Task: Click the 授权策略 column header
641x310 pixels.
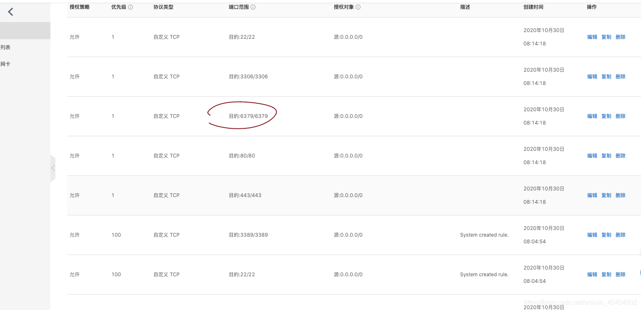Action: (x=80, y=7)
